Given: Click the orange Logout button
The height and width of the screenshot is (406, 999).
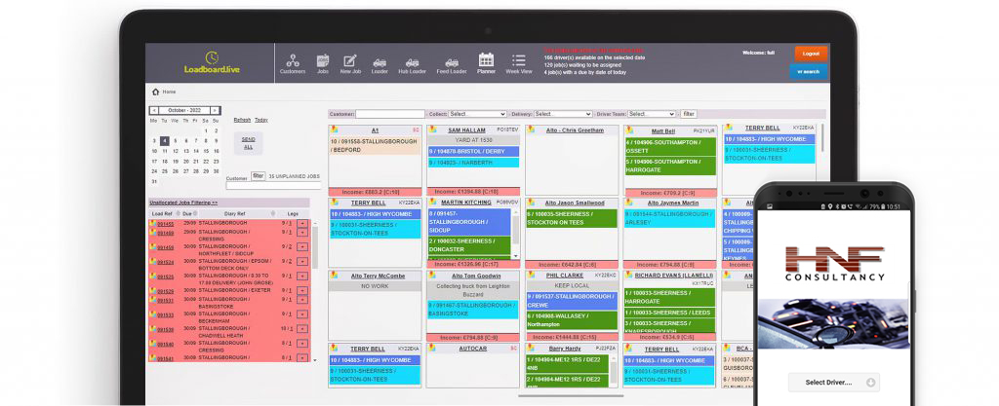Looking at the screenshot, I should [x=809, y=54].
